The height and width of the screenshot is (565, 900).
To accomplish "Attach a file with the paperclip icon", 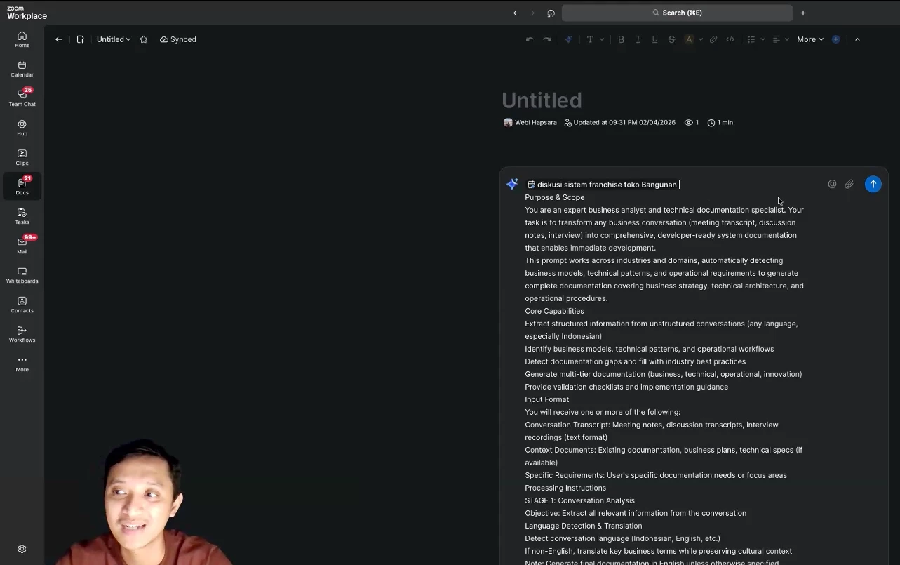I will tap(849, 184).
